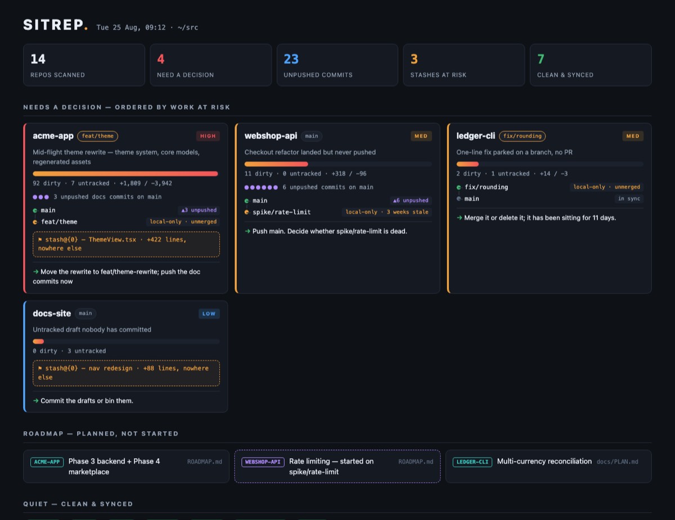Click the docs-site repo title
This screenshot has width=675, height=520.
pyautogui.click(x=52, y=314)
